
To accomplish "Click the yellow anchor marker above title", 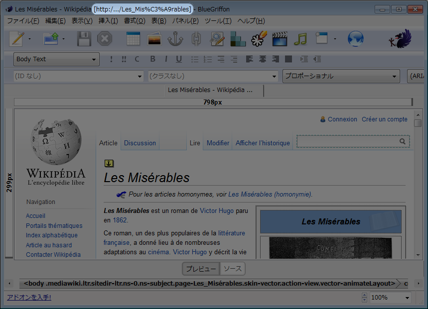I will coord(109,163).
